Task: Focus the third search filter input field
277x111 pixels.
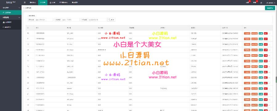Action: click(x=98, y=20)
